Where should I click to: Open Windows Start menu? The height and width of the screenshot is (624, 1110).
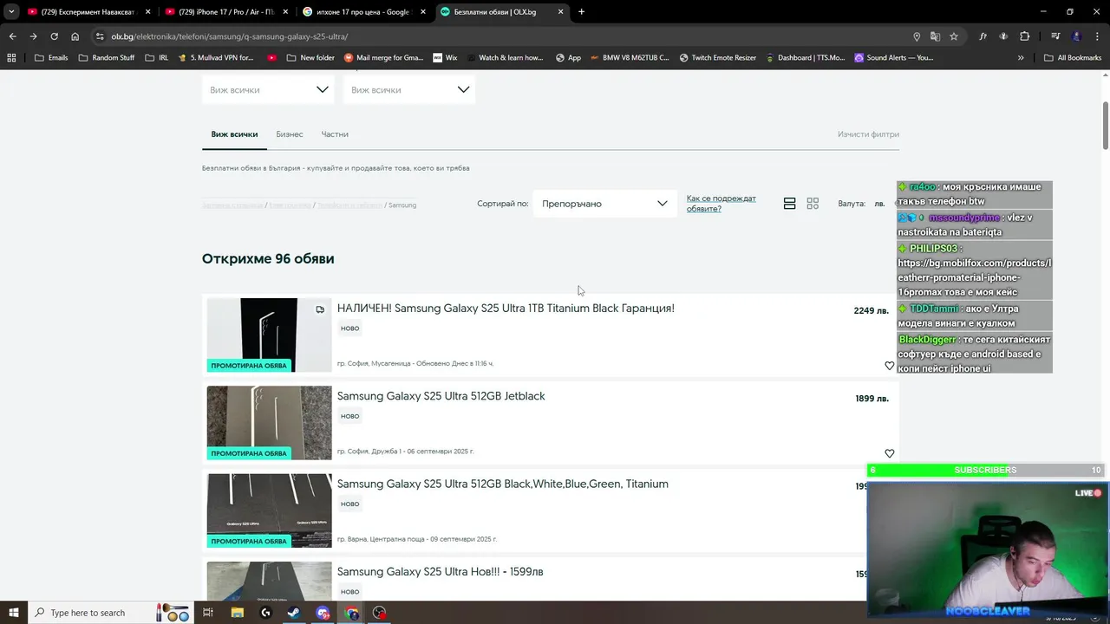[x=14, y=613]
